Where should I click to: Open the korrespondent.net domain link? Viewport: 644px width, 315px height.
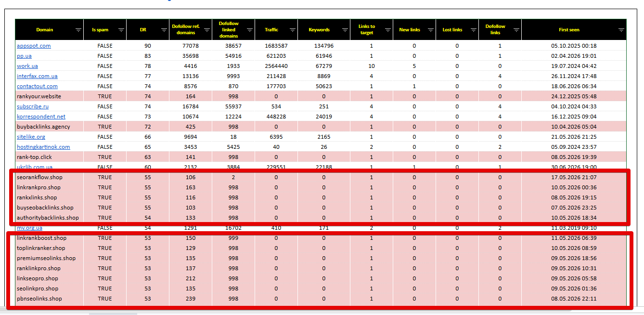[x=41, y=117]
